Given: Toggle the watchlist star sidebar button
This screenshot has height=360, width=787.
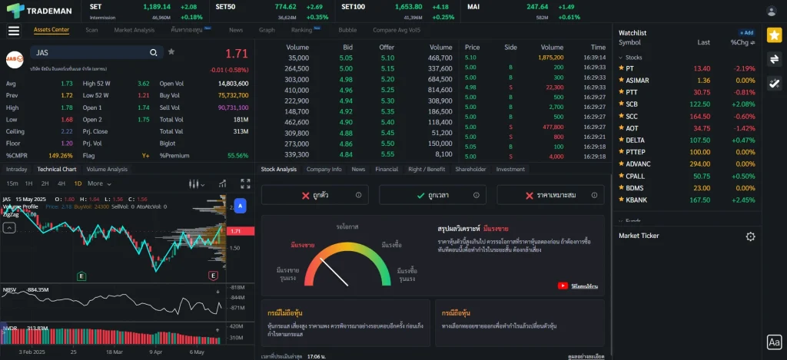Looking at the screenshot, I should 774,35.
